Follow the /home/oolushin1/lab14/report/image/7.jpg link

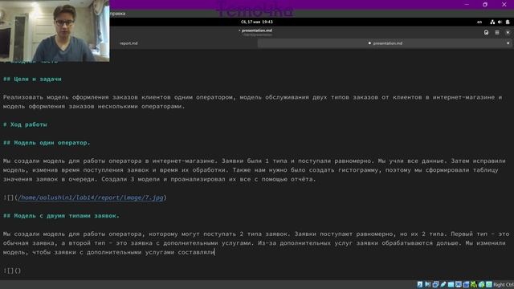pyautogui.click(x=91, y=197)
